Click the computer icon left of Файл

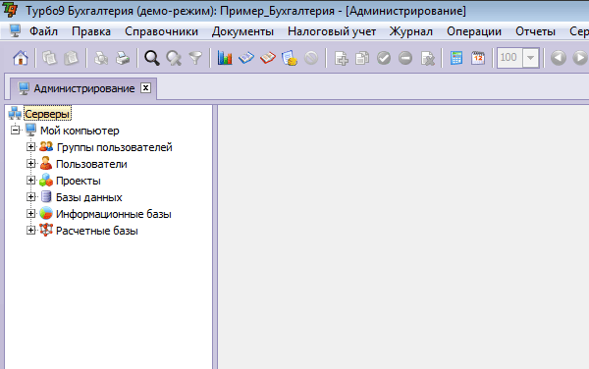(15, 31)
